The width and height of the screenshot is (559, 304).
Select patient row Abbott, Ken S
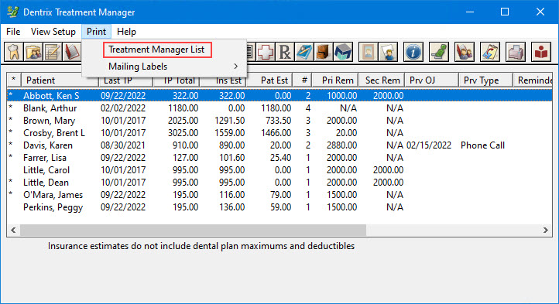(279, 95)
